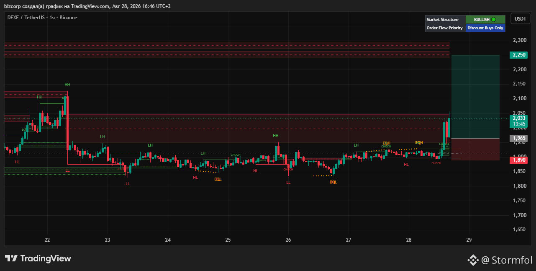The width and height of the screenshot is (536, 271).
Task: Click the Discount Buys Only cell
Action: click(x=485, y=28)
